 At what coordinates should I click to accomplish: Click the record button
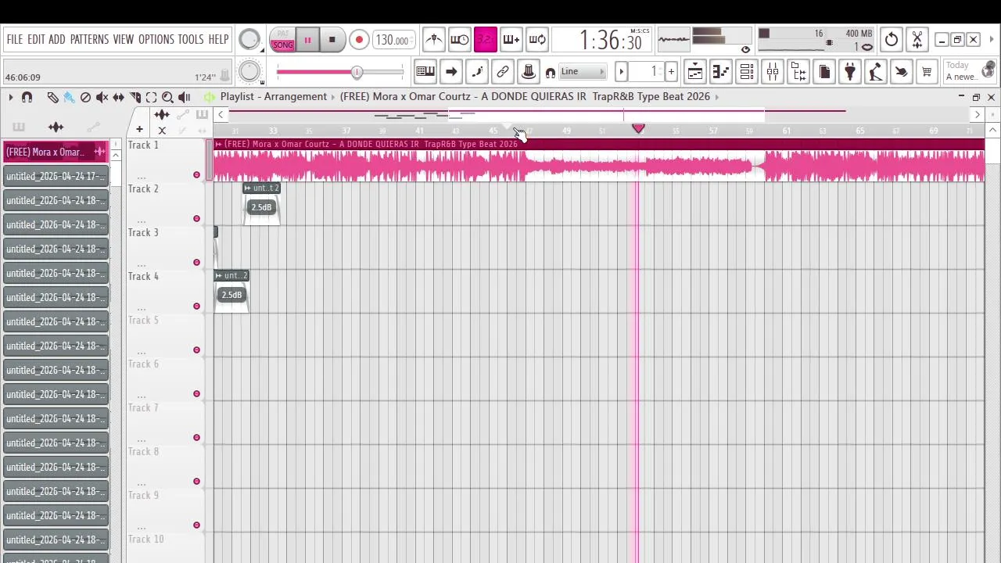tap(359, 40)
